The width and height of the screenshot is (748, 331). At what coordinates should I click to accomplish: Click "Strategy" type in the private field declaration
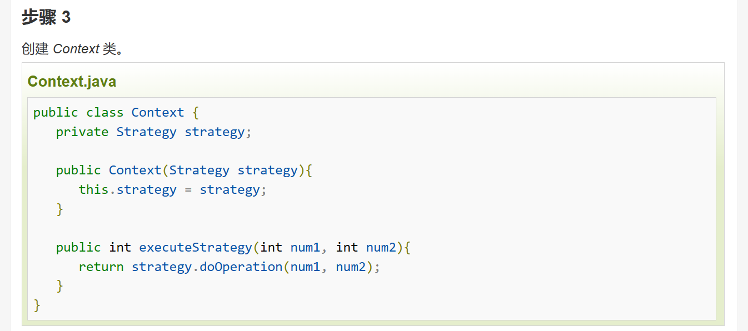tap(146, 132)
